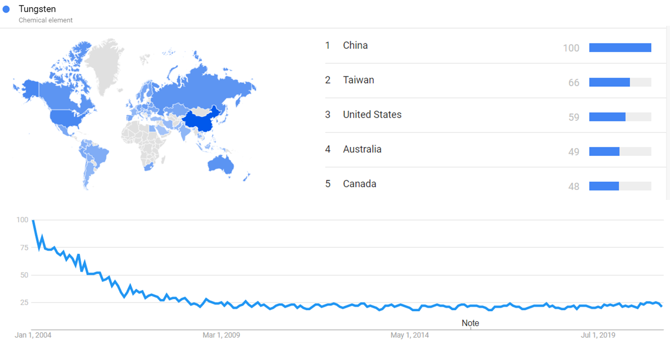Click China's full-length score bar

pyautogui.click(x=620, y=48)
